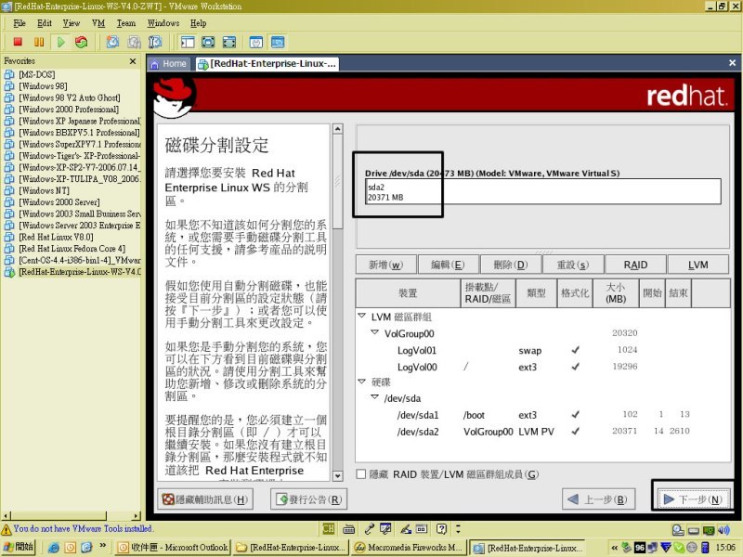
Task: Open the View menu
Action: 72,23
